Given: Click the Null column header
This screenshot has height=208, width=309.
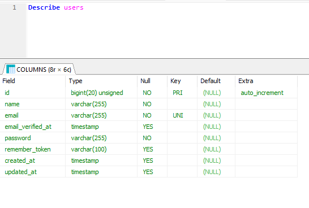Looking at the screenshot, I should (x=152, y=81).
